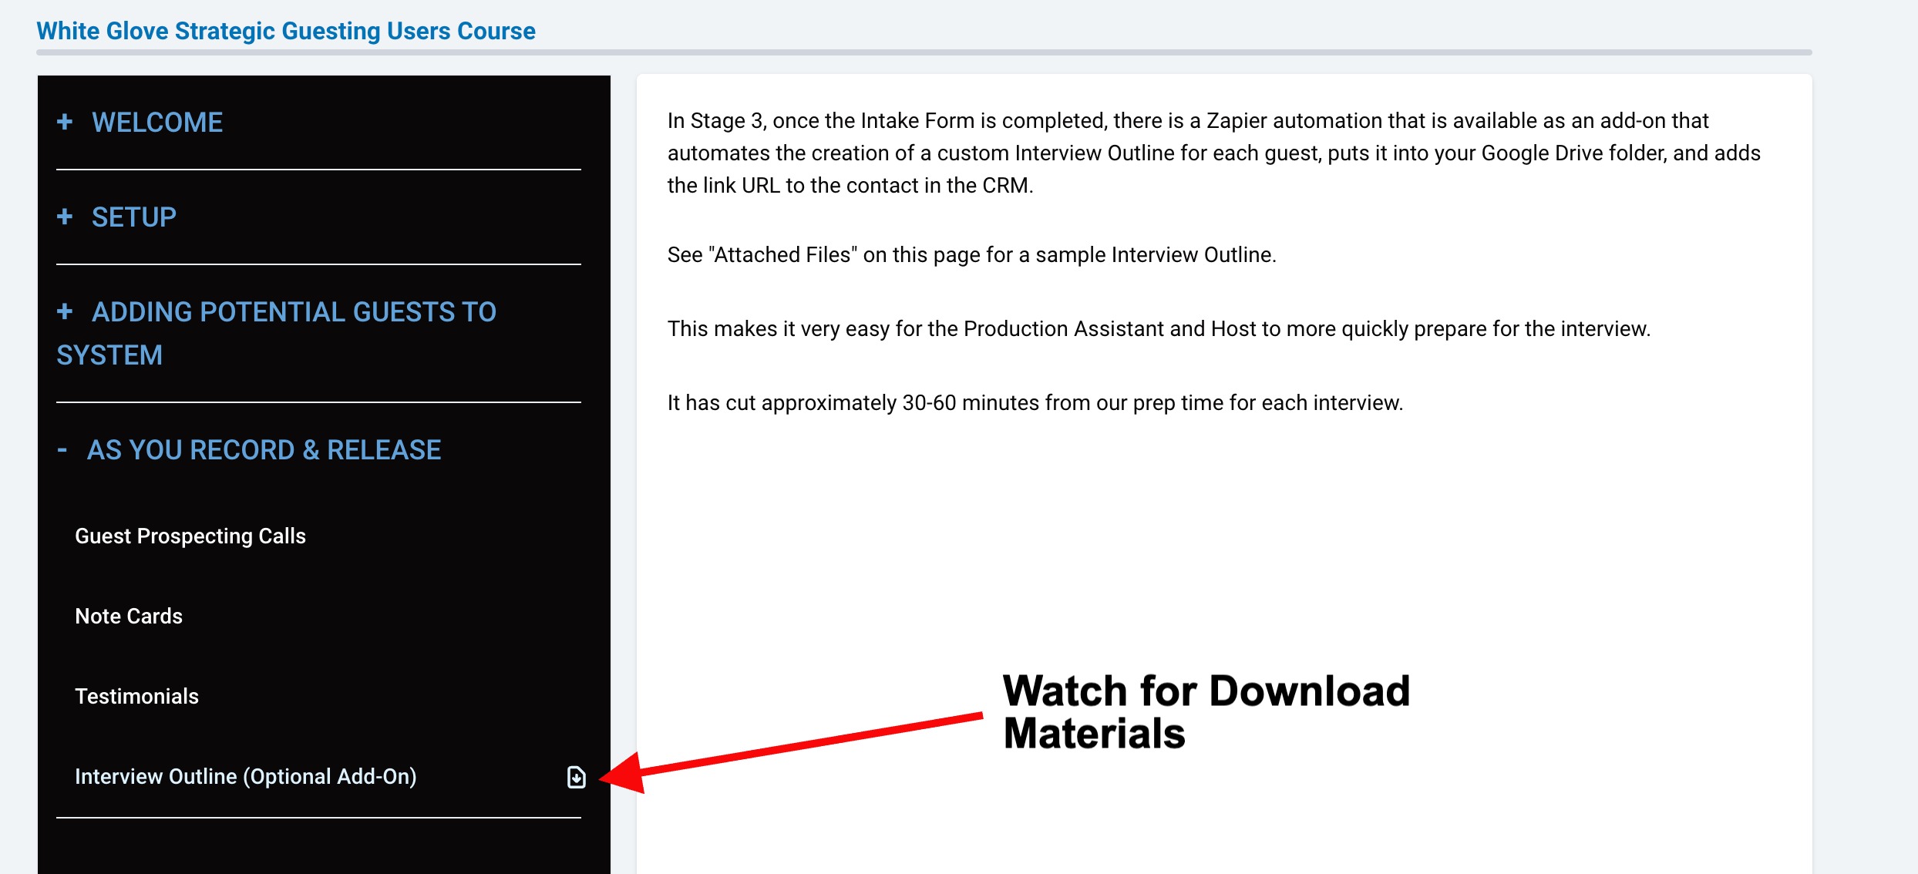Click the plus icon next to SETUP
Screen dimensions: 1918x874
[65, 217]
